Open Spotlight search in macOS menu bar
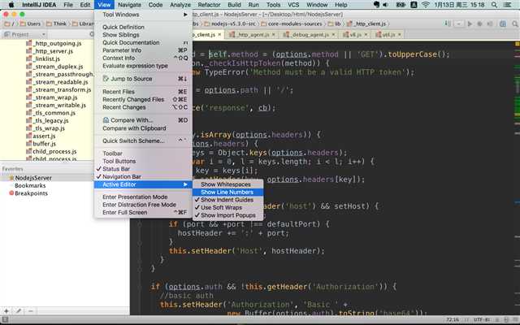The height and width of the screenshot is (325, 520). pyautogui.click(x=494, y=5)
